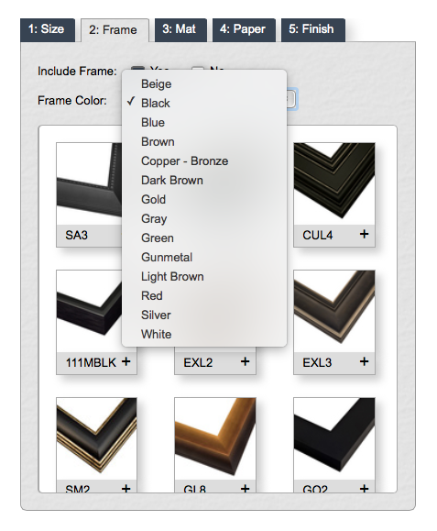Choose Gunmetal frame color

pyautogui.click(x=204, y=258)
